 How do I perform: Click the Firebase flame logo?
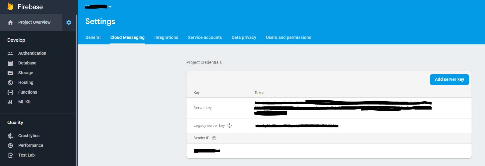click(x=10, y=6)
